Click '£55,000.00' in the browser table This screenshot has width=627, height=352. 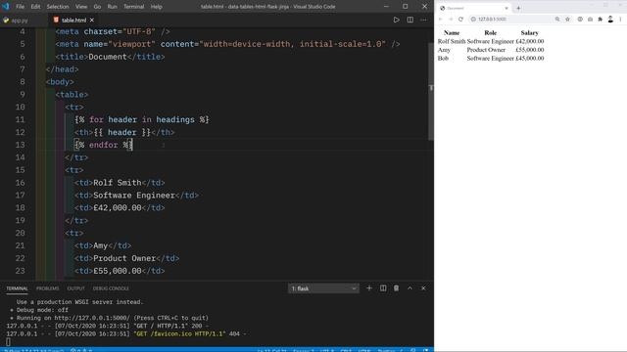529,50
